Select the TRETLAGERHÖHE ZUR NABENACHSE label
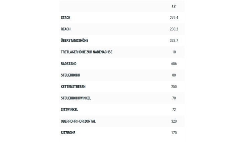Image resolution: width=244 pixels, height=142 pixels. coord(87,52)
